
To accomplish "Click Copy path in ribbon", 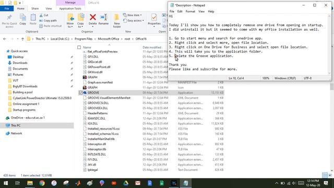I will (48, 20).
